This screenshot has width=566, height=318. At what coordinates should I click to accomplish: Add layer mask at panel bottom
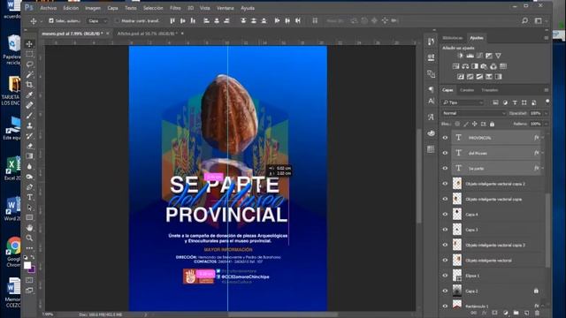click(x=495, y=313)
